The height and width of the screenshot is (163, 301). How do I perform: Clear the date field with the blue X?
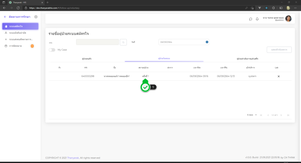click(207, 42)
